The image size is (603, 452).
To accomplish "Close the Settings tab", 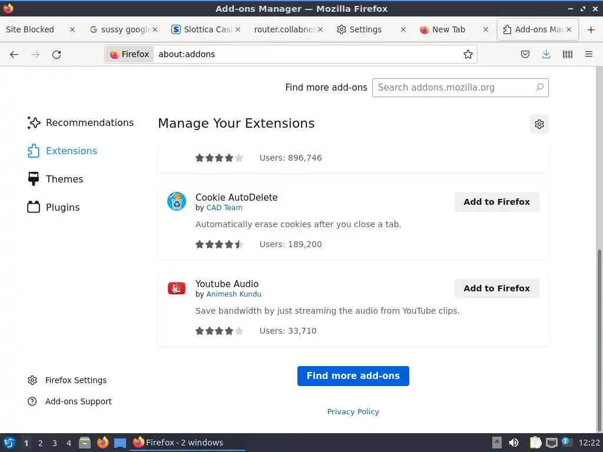I will click(x=403, y=29).
